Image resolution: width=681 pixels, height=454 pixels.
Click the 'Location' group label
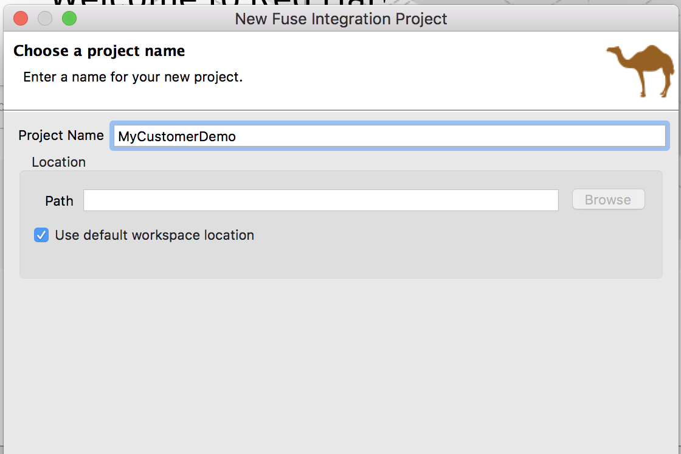58,162
